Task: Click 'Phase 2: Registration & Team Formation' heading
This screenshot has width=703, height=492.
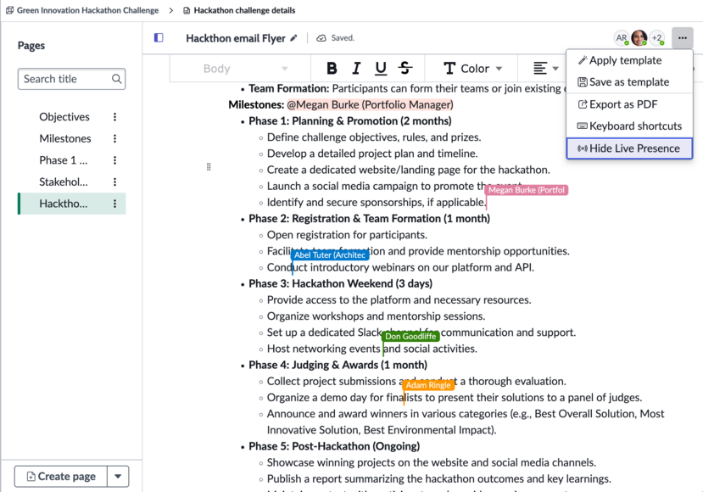Action: [370, 219]
